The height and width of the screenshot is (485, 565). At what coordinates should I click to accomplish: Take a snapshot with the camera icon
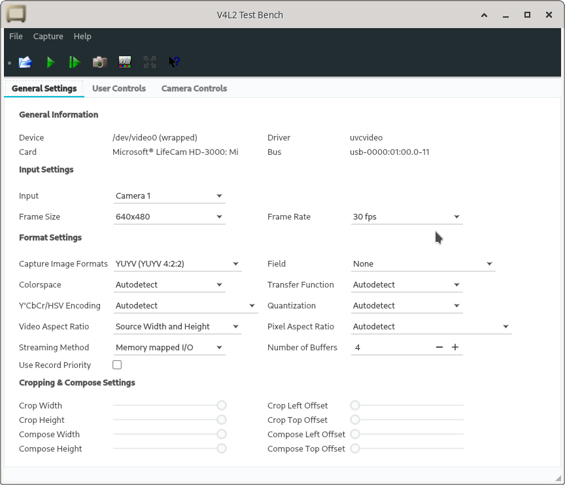click(x=99, y=62)
